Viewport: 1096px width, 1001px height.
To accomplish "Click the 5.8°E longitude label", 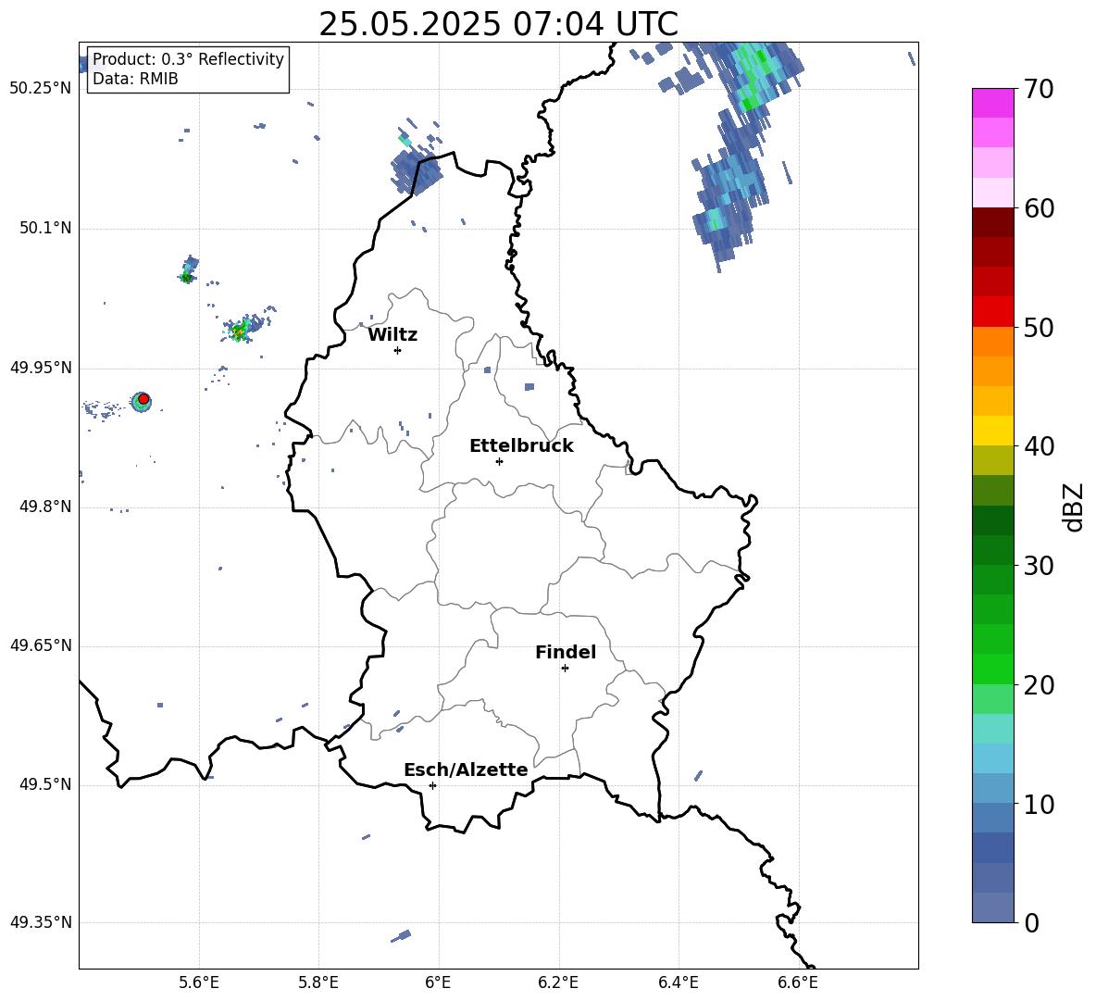I will [x=318, y=982].
